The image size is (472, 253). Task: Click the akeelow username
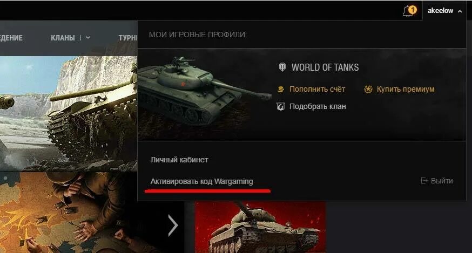pos(440,11)
